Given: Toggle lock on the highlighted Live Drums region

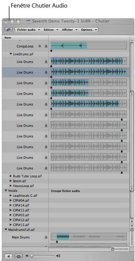Looking at the screenshot, I should click(46, 72).
